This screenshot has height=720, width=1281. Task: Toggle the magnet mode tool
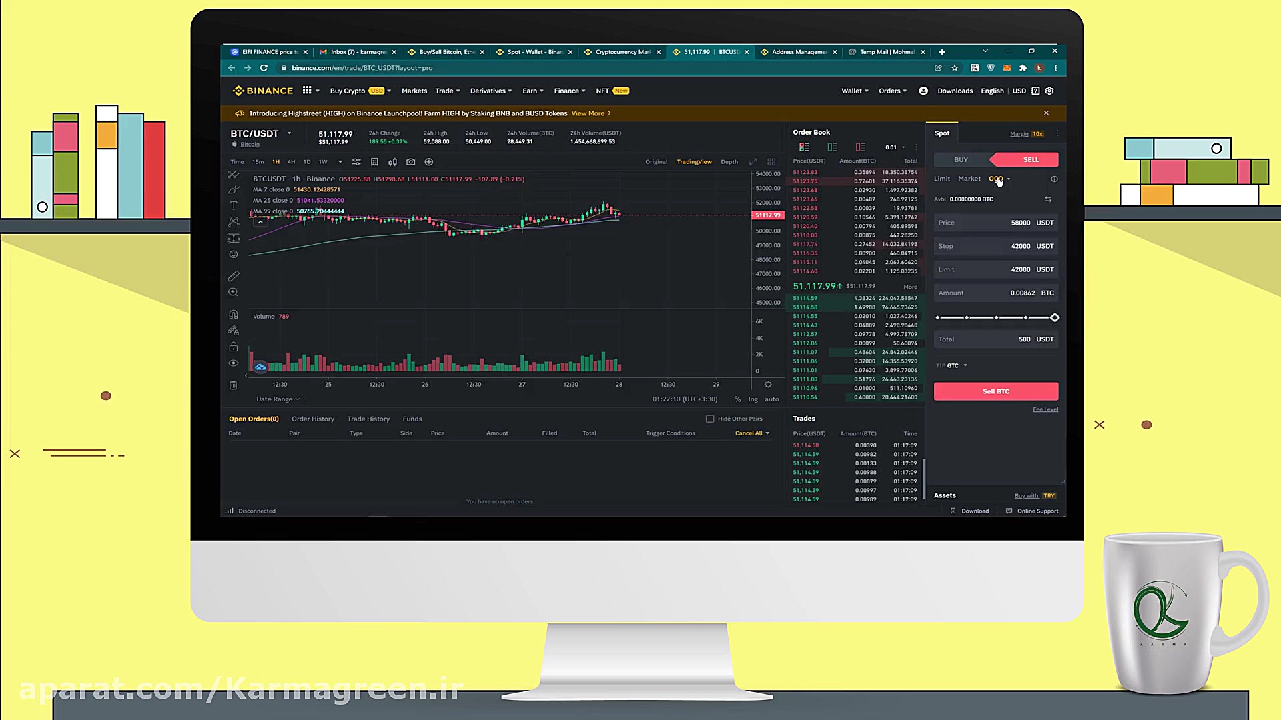pos(234,315)
